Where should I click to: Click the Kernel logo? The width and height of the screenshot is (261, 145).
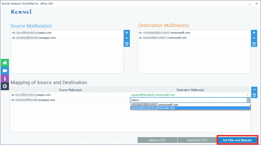tap(21, 11)
